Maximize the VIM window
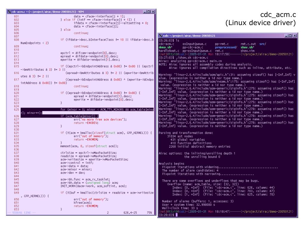The image size is (305, 229). pos(149,12)
